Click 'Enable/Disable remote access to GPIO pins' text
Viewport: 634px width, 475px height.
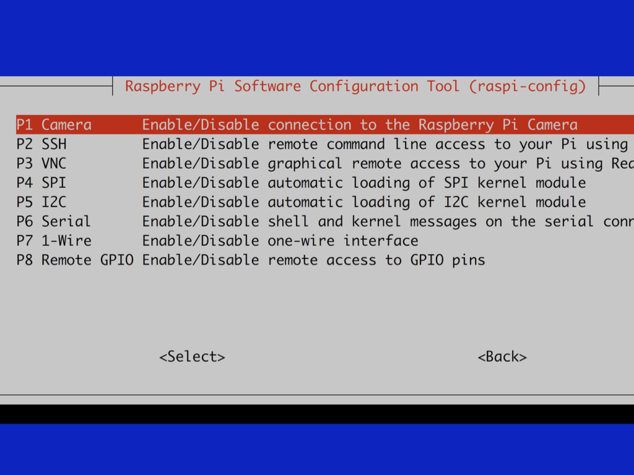314,260
